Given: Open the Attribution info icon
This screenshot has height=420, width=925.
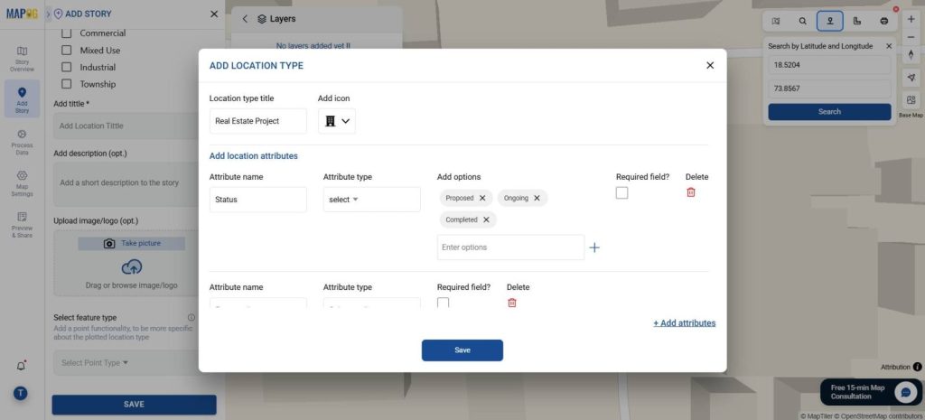Looking at the screenshot, I should (918, 367).
